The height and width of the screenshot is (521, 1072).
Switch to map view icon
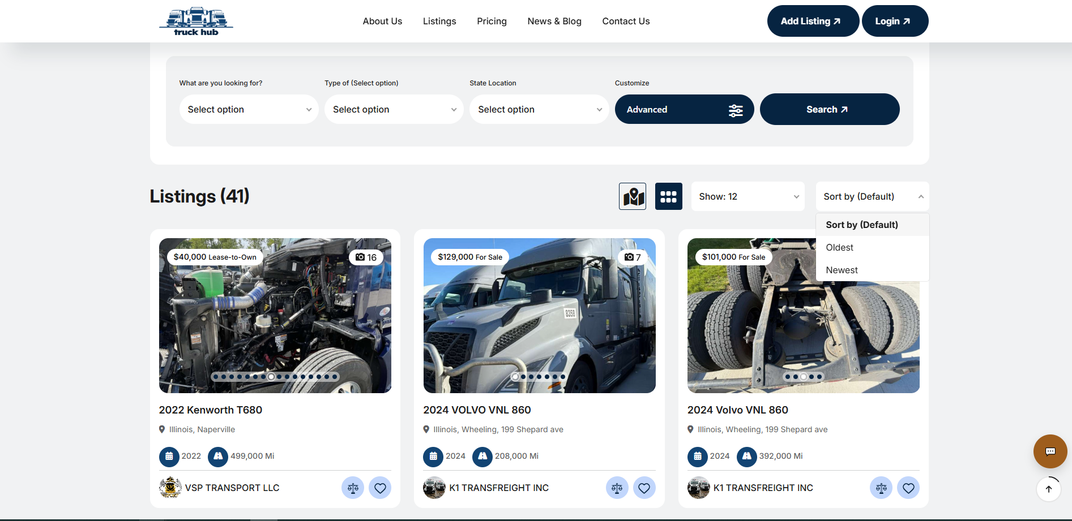coord(633,196)
